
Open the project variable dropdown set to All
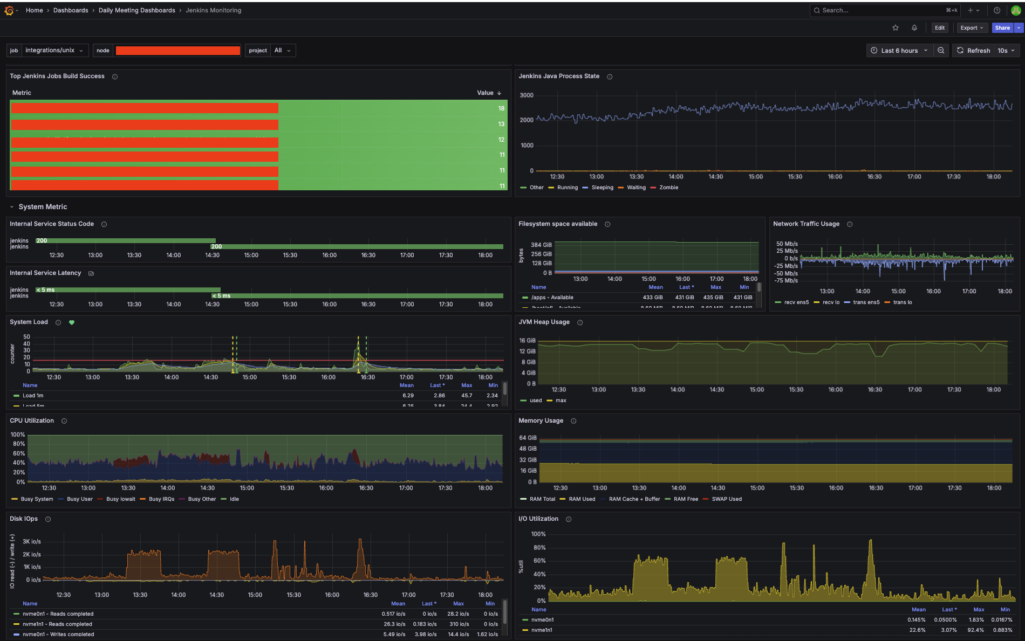click(x=283, y=51)
